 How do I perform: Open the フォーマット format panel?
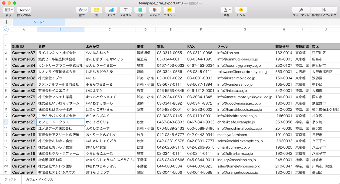tap(301, 10)
